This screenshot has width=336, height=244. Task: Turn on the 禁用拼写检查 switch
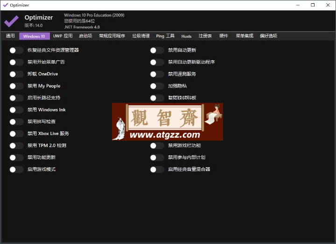click(x=16, y=122)
